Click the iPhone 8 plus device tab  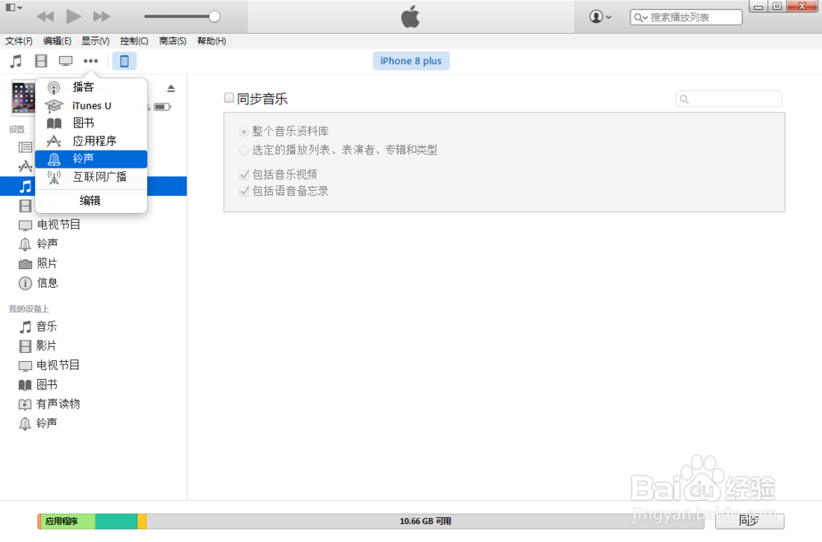point(411,61)
